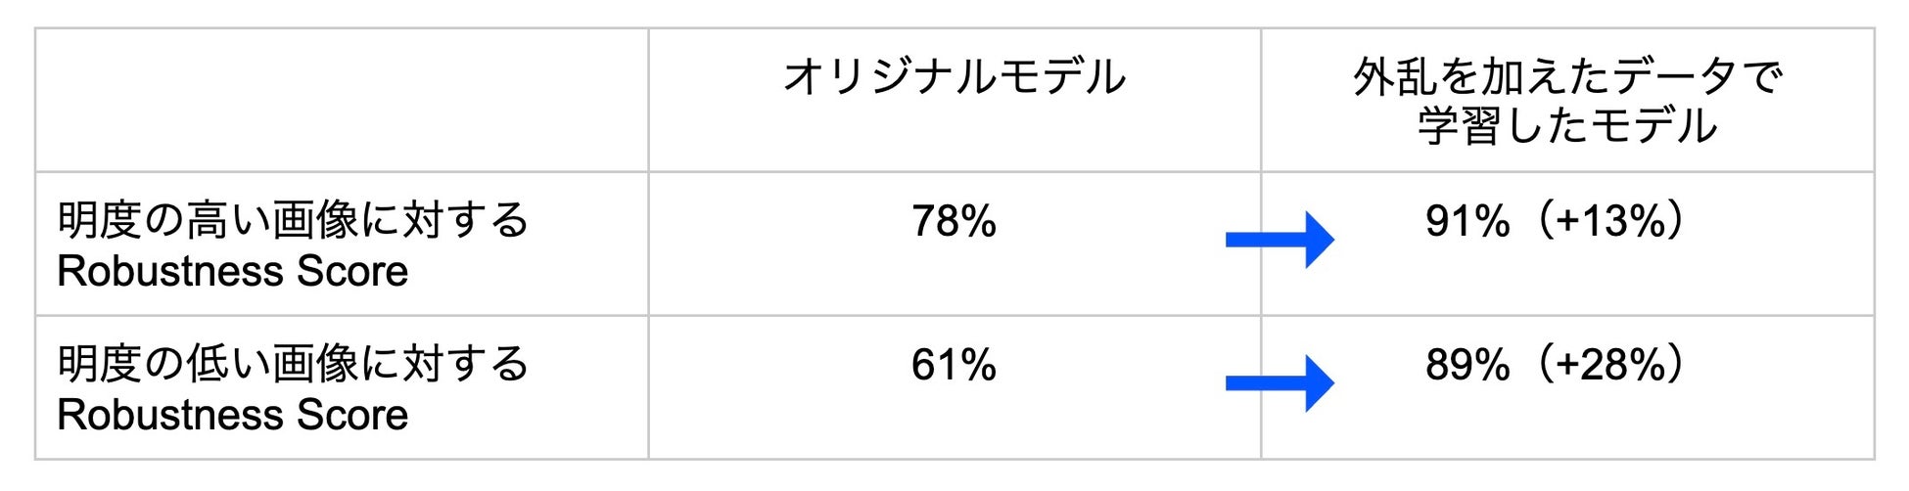The image size is (1909, 491).
Task: Click the border below the header row
Action: click(x=954, y=171)
